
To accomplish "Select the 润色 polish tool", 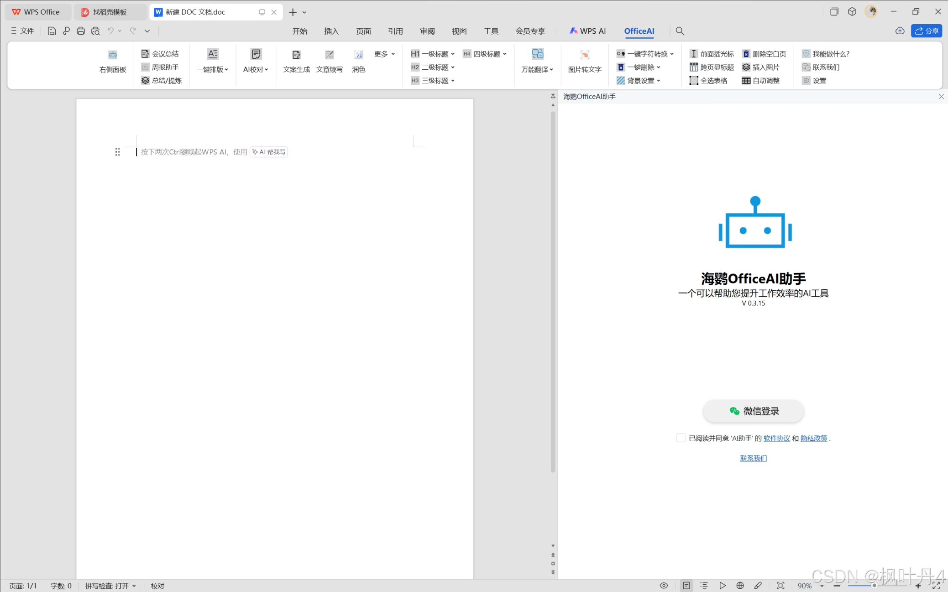I will click(x=359, y=55).
